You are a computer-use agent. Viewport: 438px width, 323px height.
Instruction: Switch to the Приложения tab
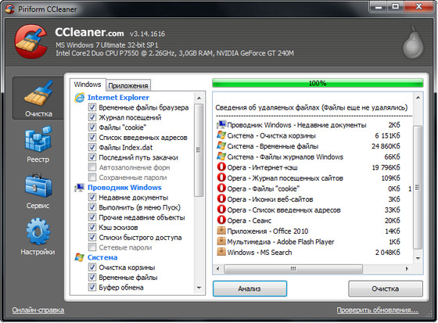pos(128,85)
